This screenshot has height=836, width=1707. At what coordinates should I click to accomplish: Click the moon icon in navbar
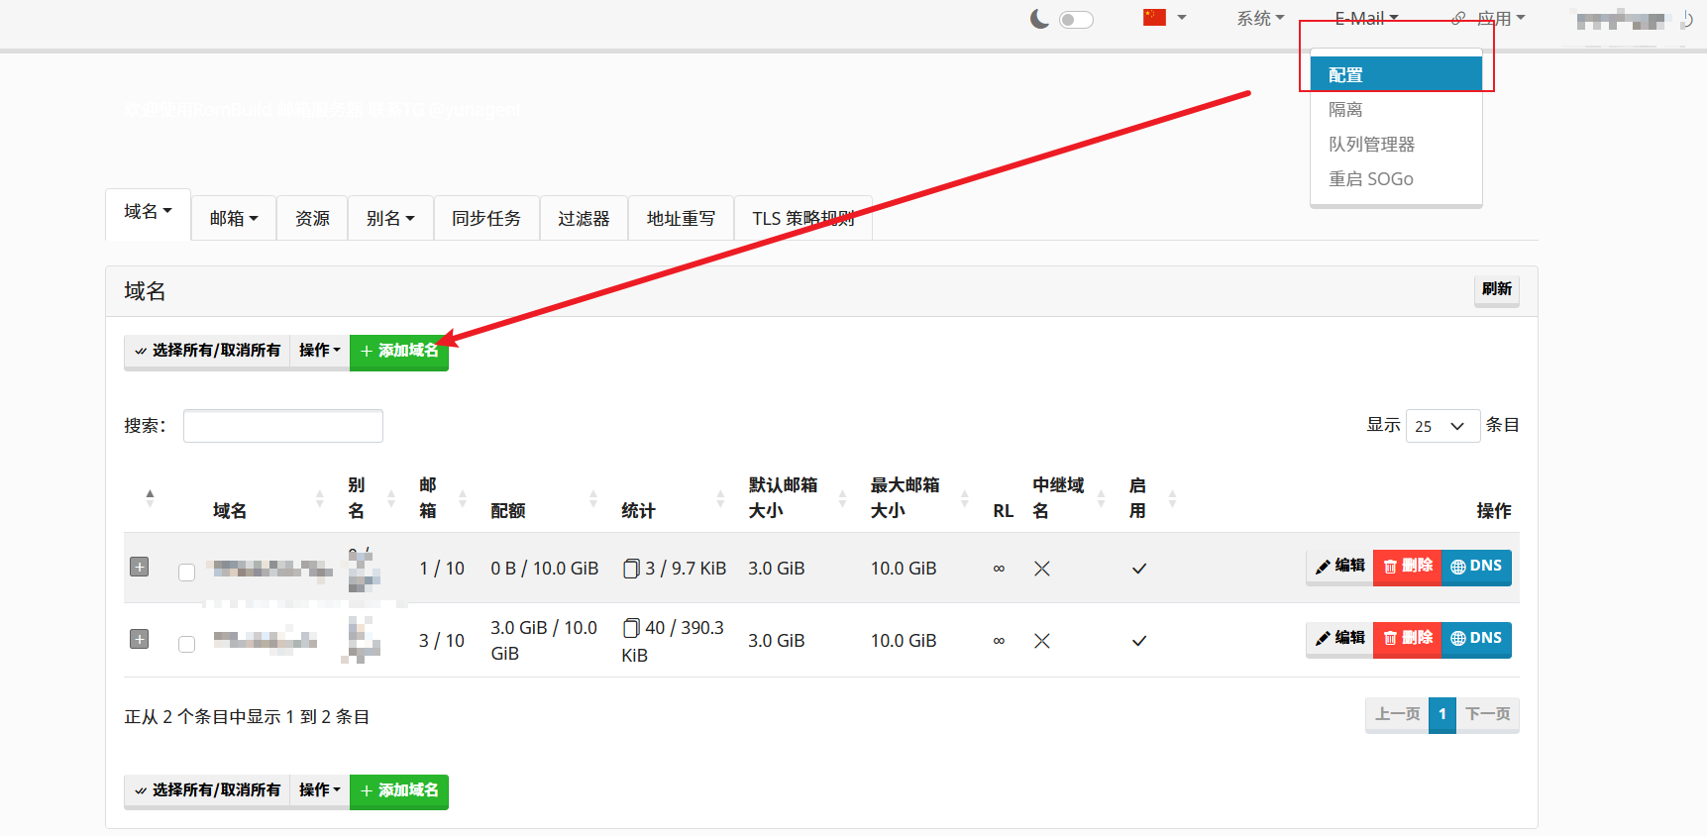coord(1039,19)
